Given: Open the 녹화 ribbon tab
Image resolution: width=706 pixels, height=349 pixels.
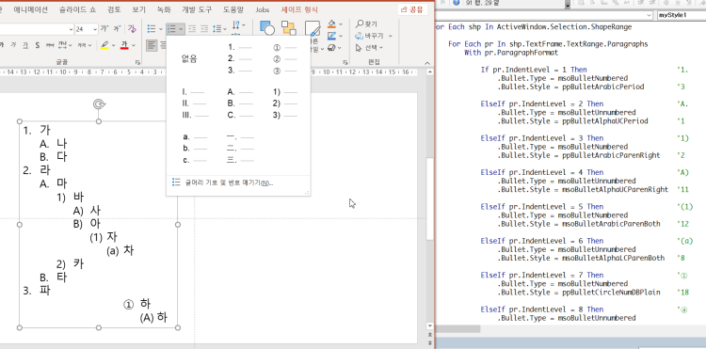Looking at the screenshot, I should pos(164,9).
